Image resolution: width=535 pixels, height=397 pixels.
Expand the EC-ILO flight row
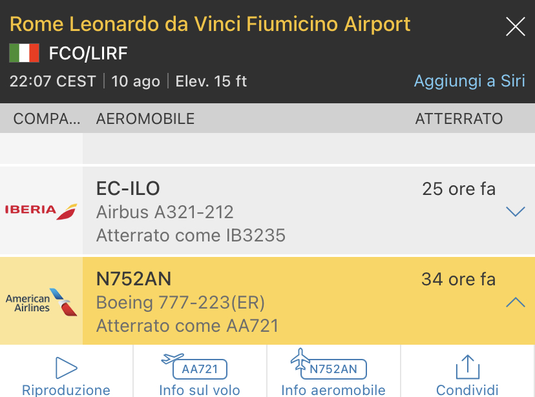point(515,211)
